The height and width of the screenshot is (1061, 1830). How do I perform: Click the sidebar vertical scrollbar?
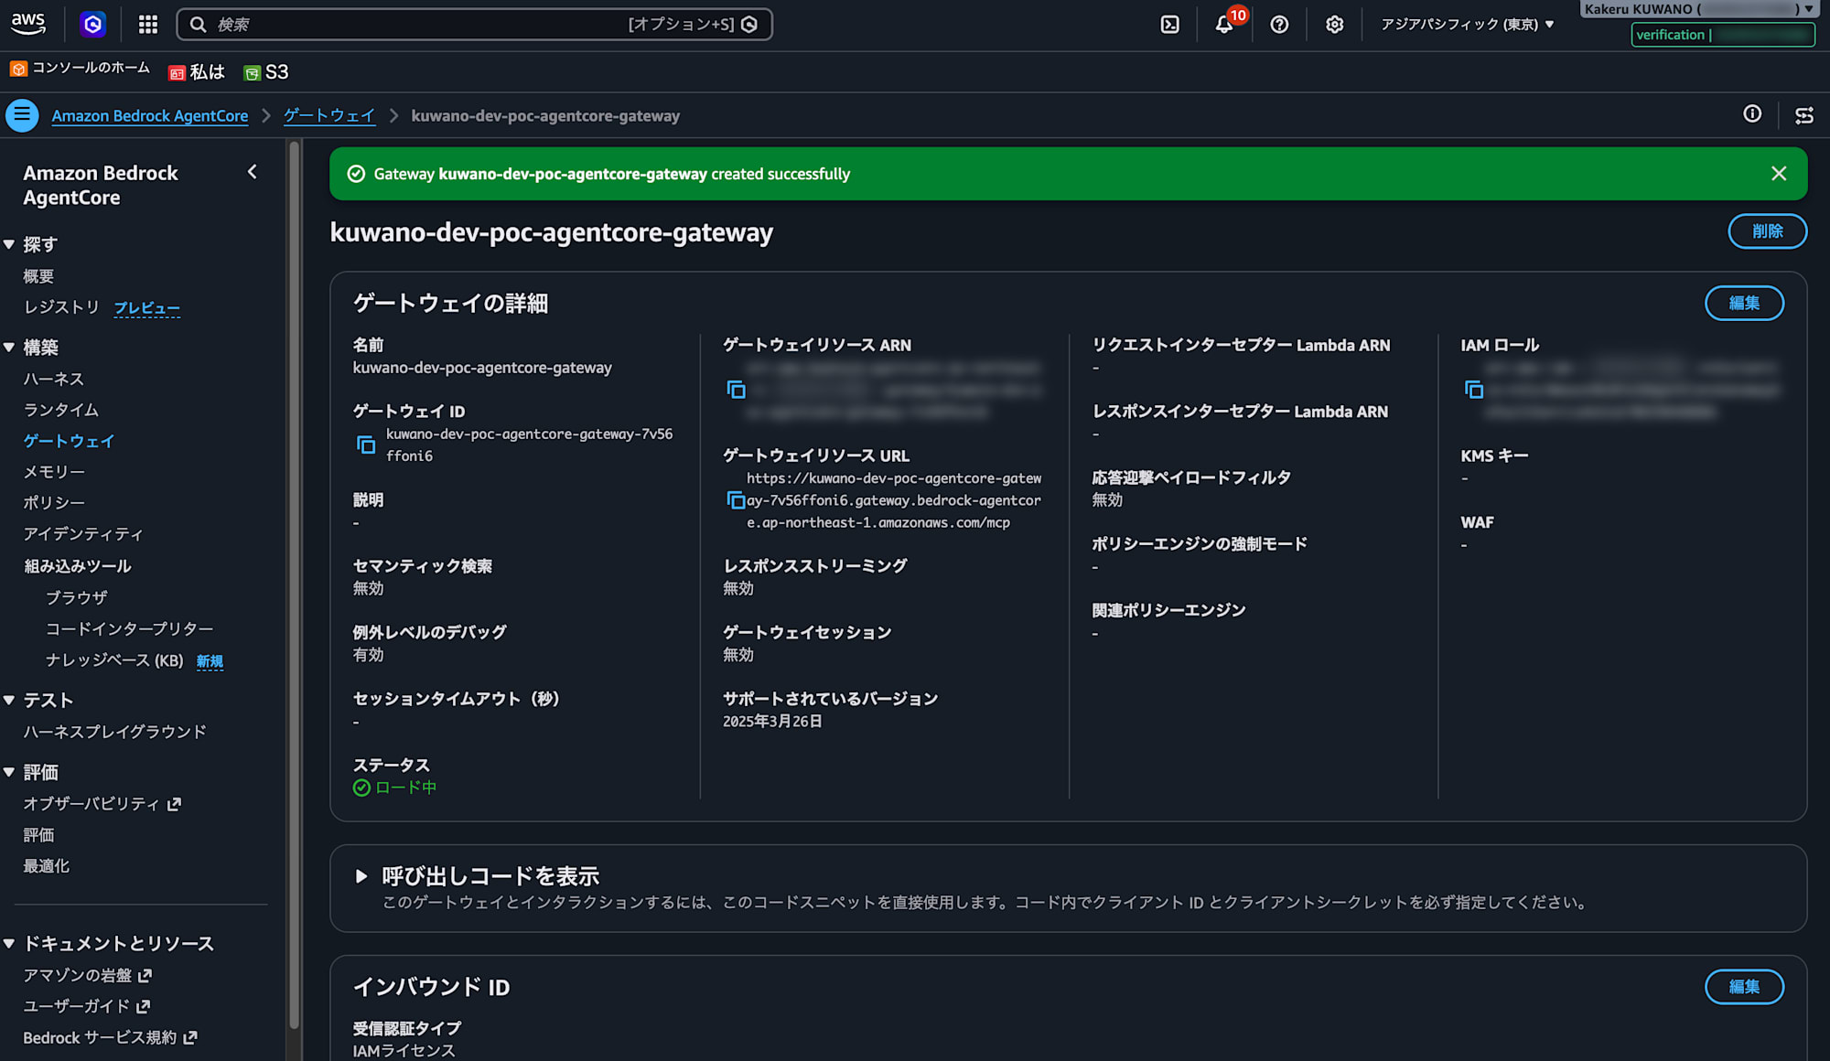click(x=294, y=585)
